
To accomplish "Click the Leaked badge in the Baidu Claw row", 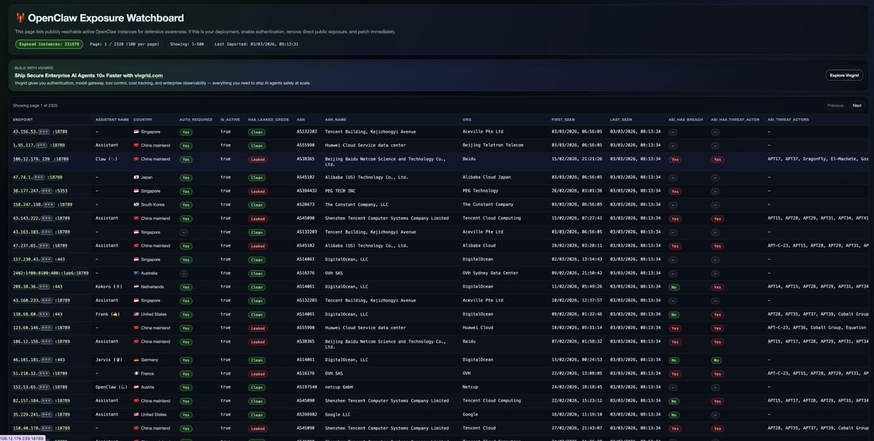I will click(257, 159).
